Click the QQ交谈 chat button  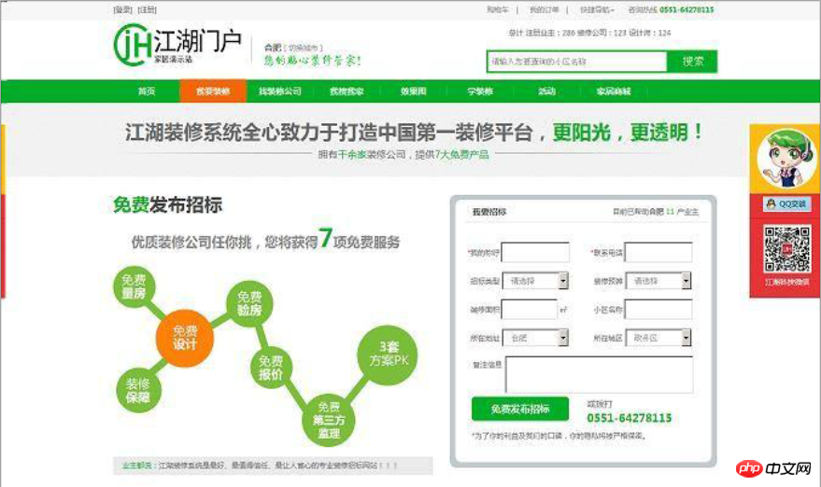click(786, 203)
